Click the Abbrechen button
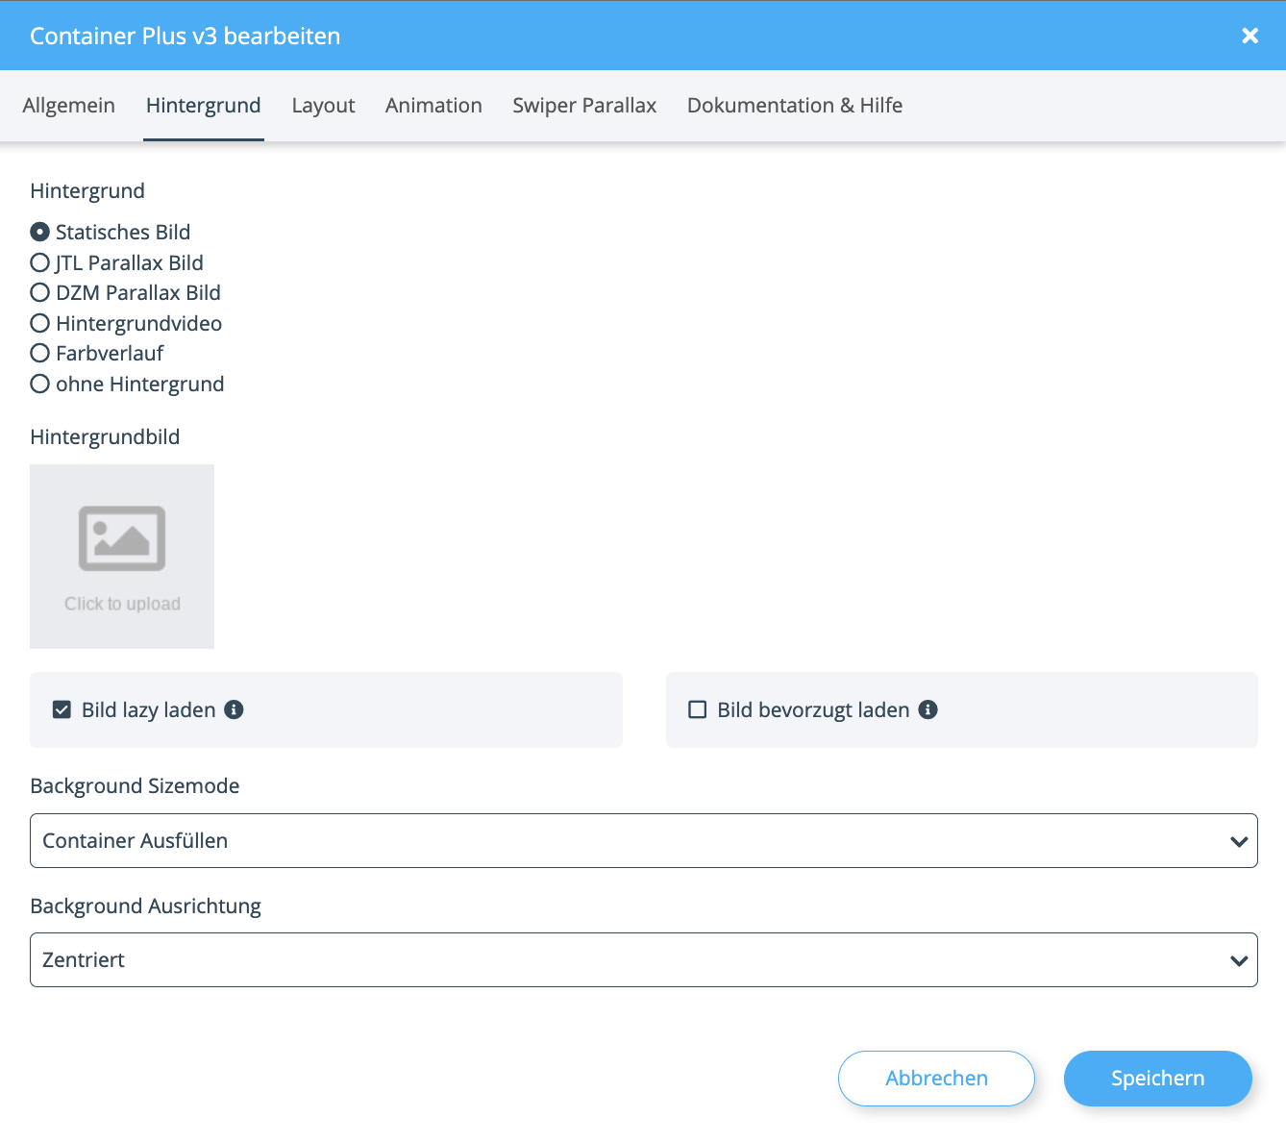This screenshot has height=1142, width=1286. [936, 1079]
